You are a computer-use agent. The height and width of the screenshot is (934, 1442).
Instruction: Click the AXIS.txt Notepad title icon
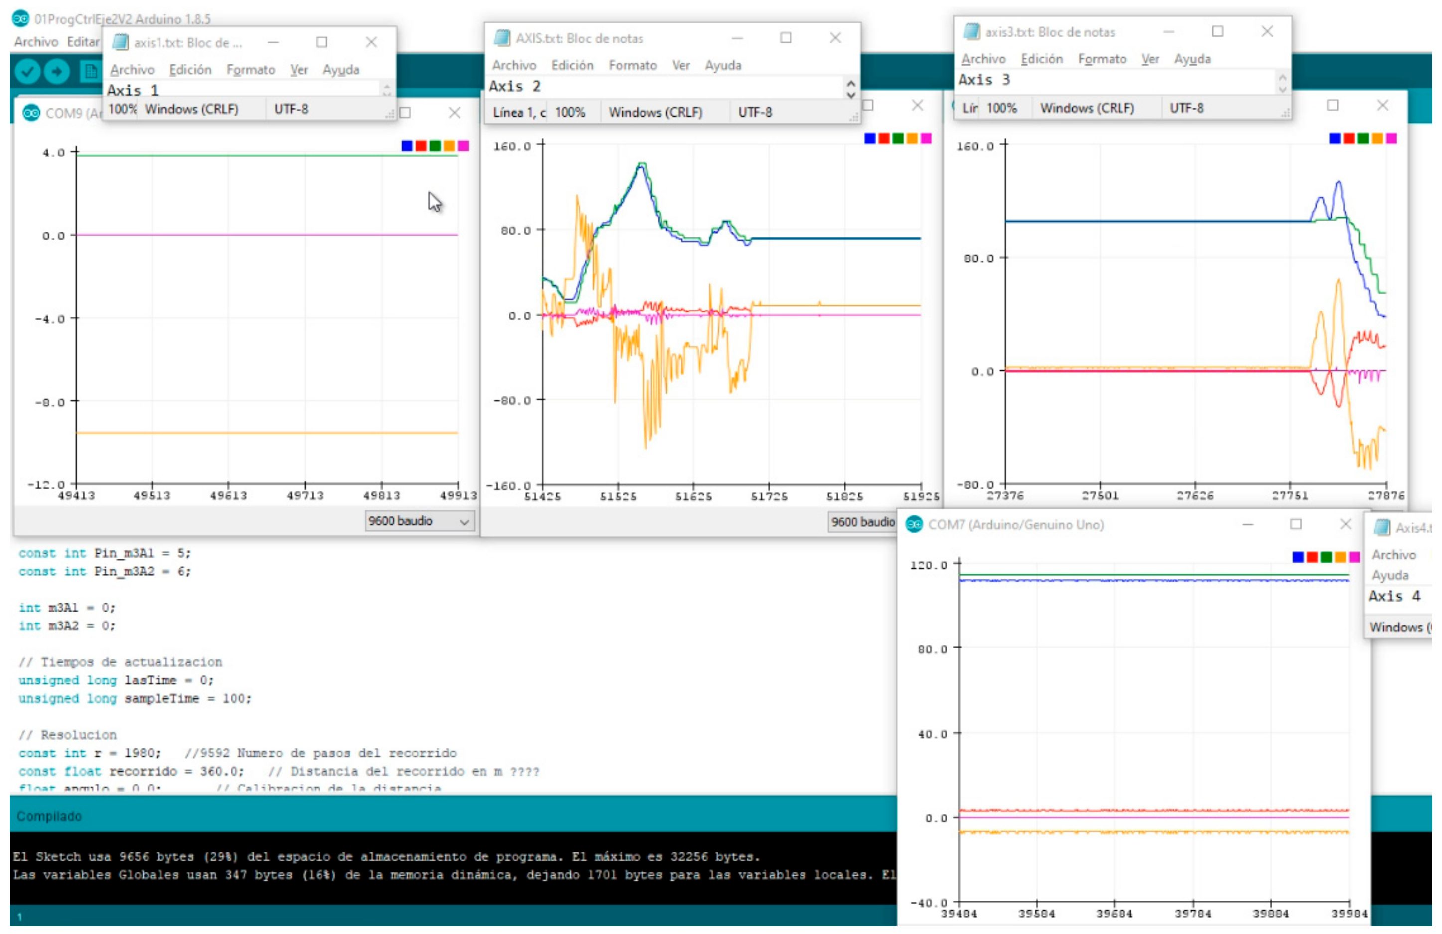[x=502, y=38]
